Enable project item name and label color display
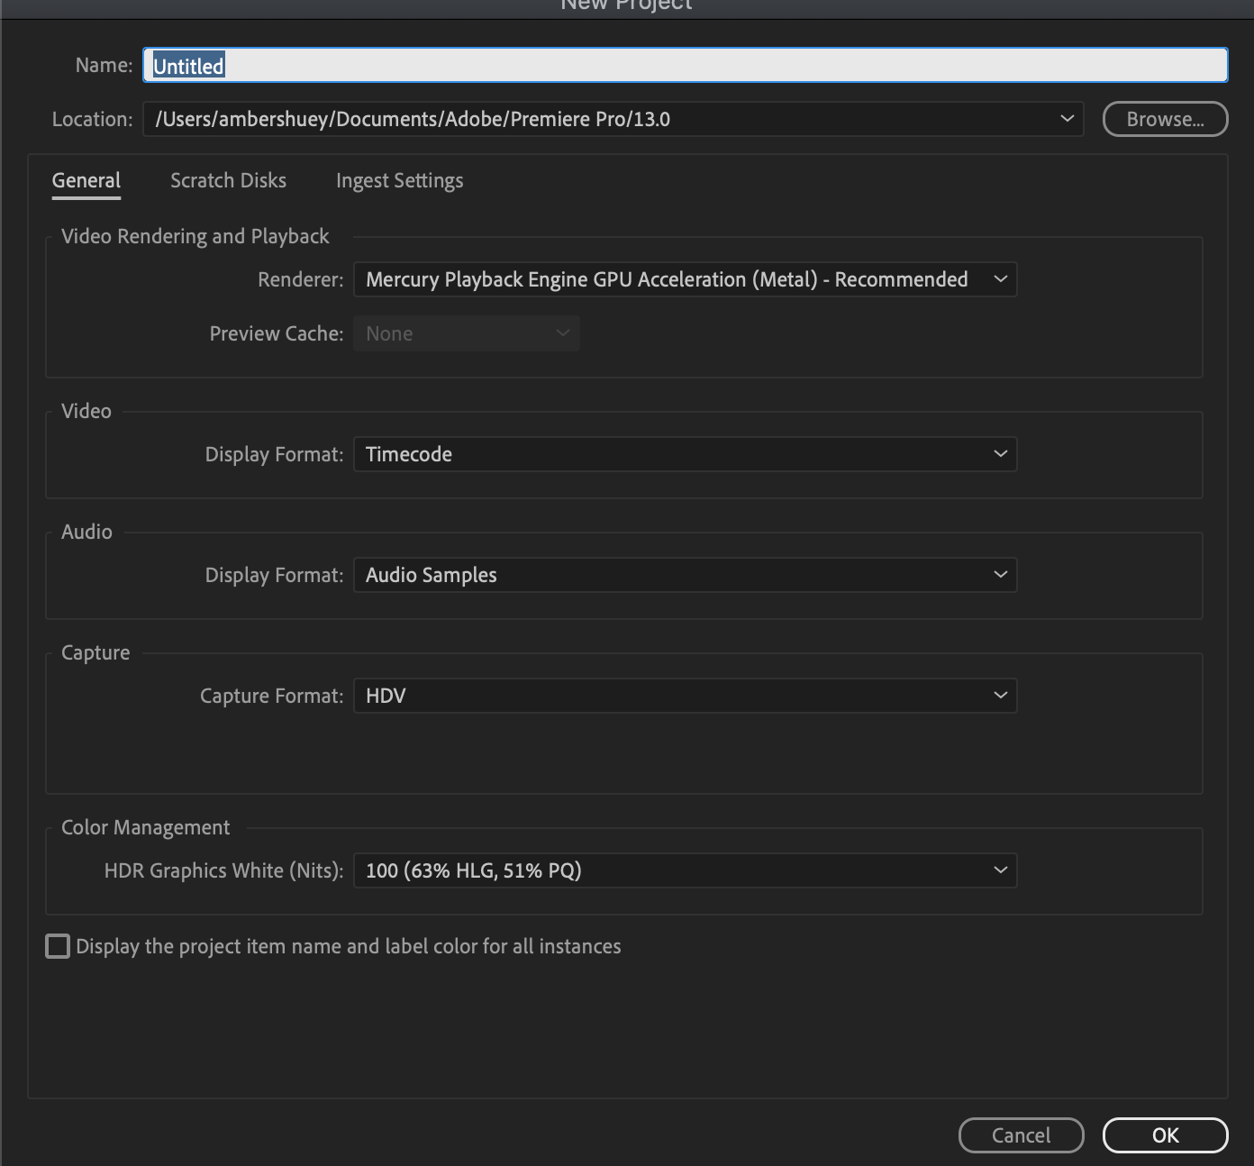Image resolution: width=1254 pixels, height=1166 pixels. click(57, 945)
